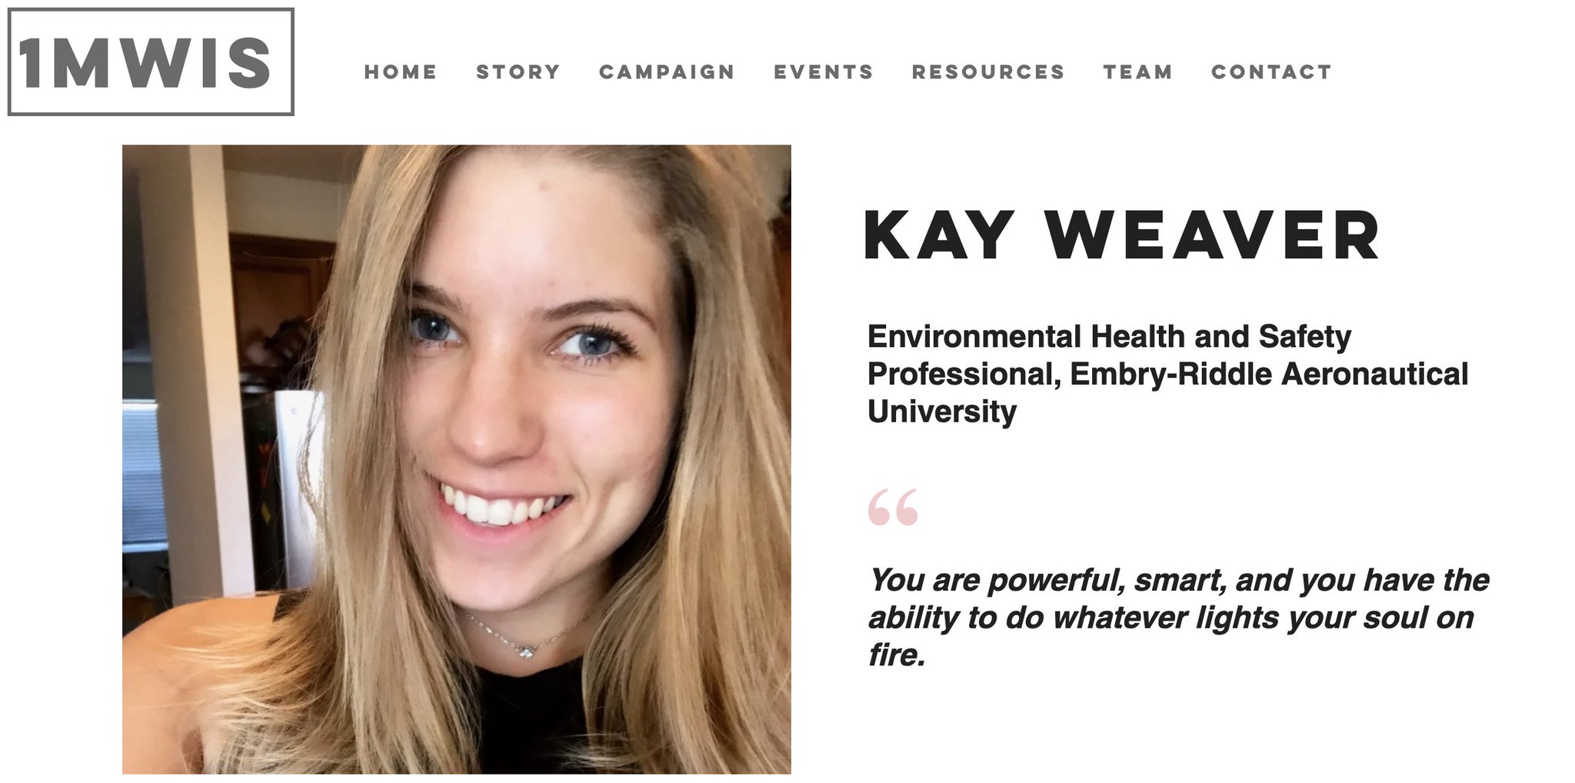This screenshot has height=783, width=1575.
Task: Open the HOME page
Action: [401, 72]
